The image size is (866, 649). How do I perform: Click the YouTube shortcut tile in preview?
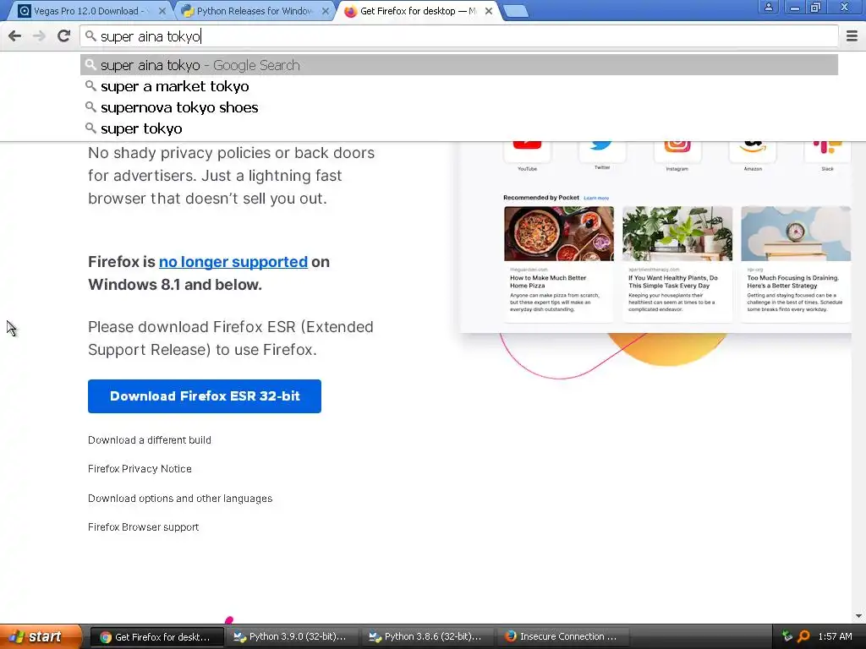pos(527,151)
